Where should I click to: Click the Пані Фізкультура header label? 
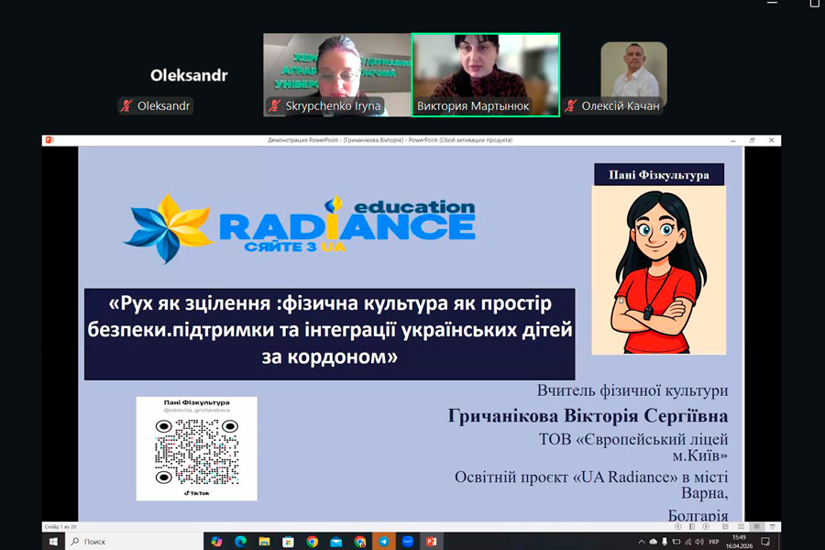tap(659, 175)
